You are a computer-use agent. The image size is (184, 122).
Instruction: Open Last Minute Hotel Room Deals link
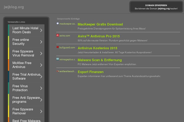click(26, 30)
